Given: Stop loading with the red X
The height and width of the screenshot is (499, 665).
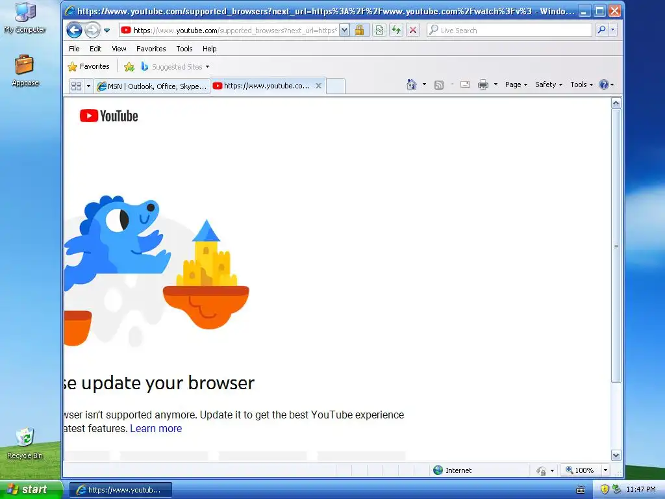Looking at the screenshot, I should (412, 30).
